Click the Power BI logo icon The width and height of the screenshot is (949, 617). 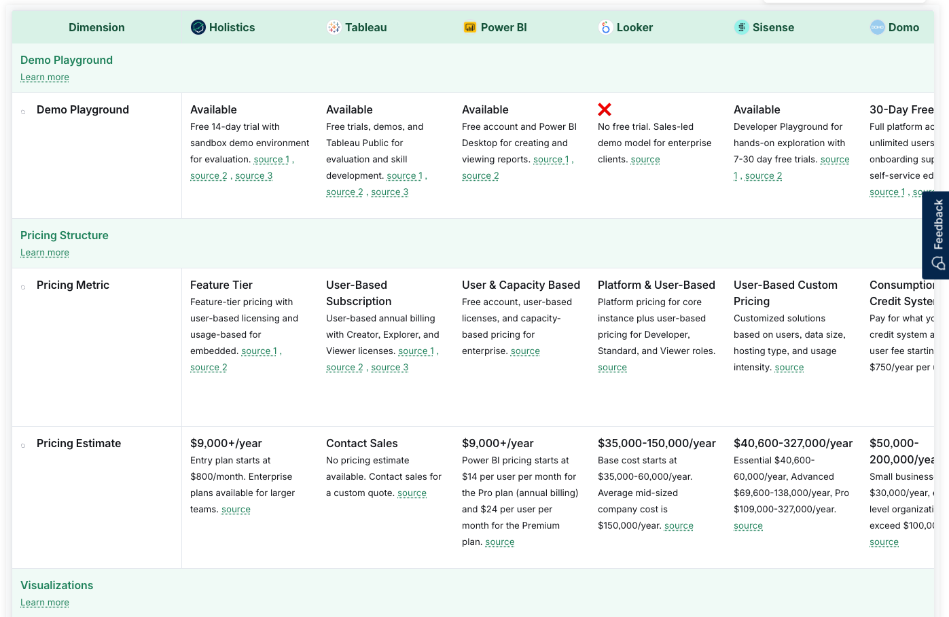tap(470, 27)
